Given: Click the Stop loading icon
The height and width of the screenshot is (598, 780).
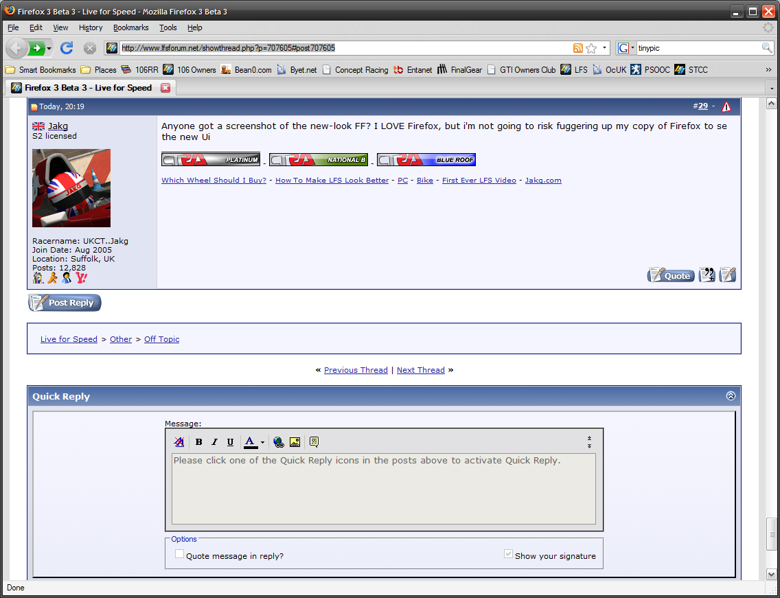Looking at the screenshot, I should [x=89, y=48].
